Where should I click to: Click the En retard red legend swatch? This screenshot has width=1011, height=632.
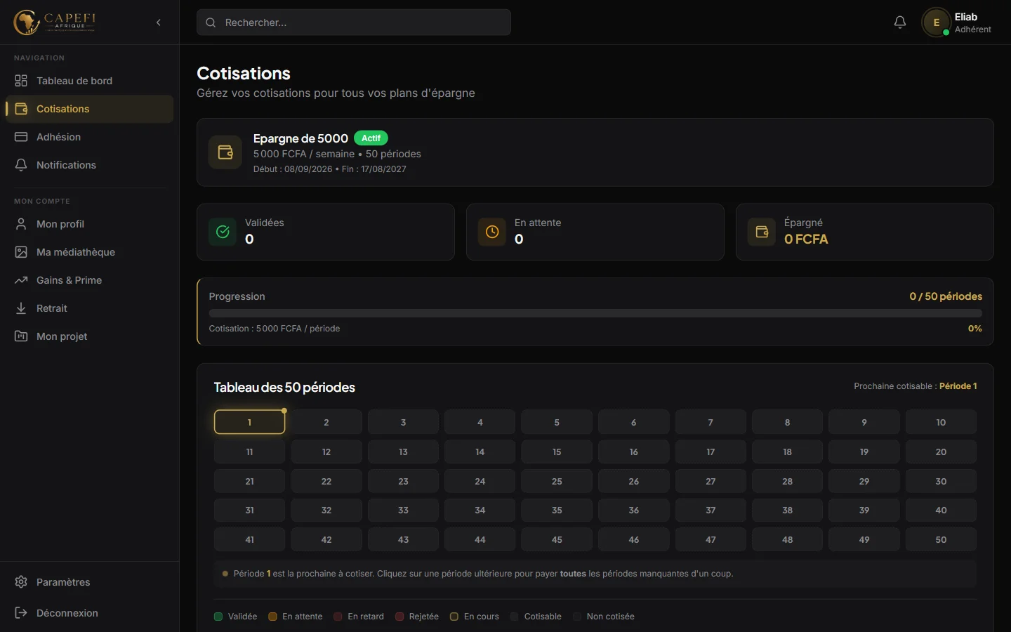click(338, 617)
